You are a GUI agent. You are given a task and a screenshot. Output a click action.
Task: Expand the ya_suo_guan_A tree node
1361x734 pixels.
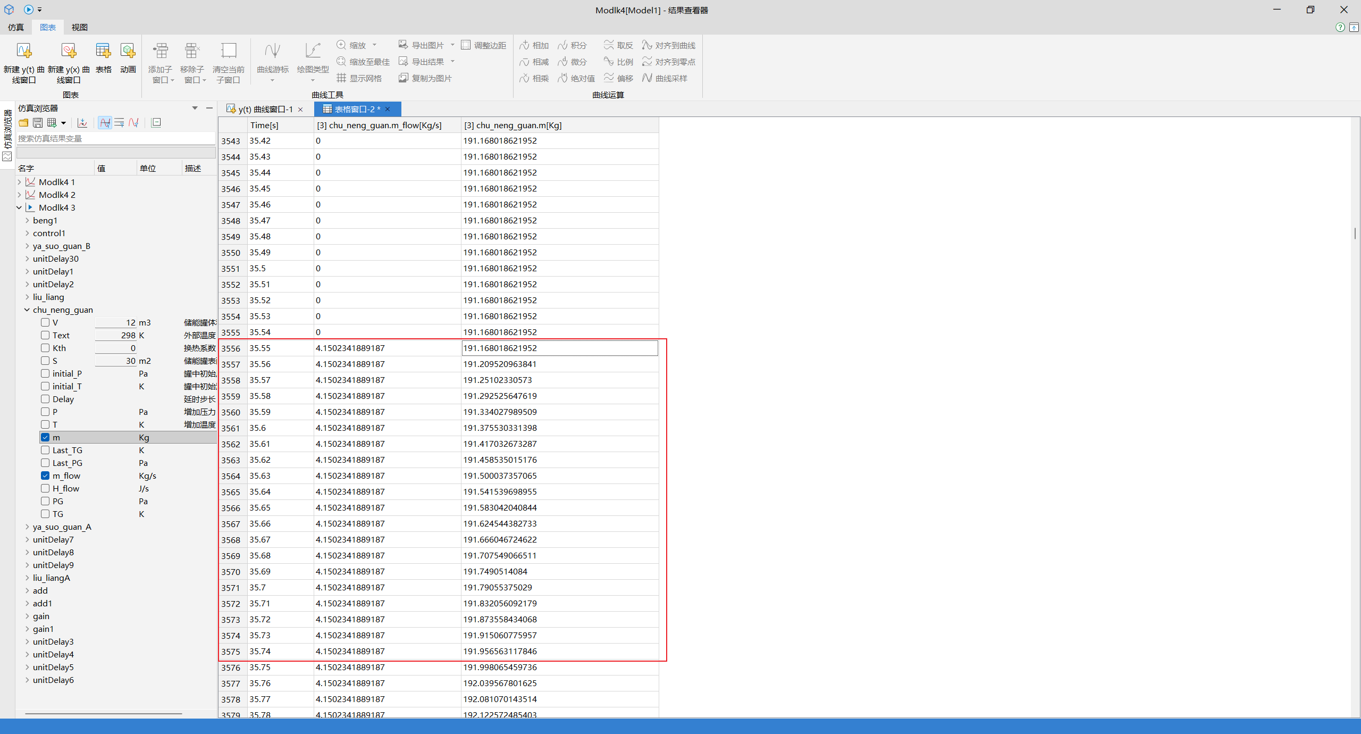point(27,527)
